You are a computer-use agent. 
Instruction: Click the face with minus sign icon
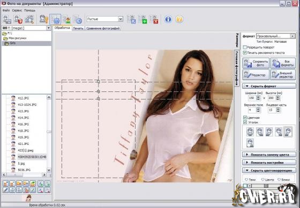(12, 183)
